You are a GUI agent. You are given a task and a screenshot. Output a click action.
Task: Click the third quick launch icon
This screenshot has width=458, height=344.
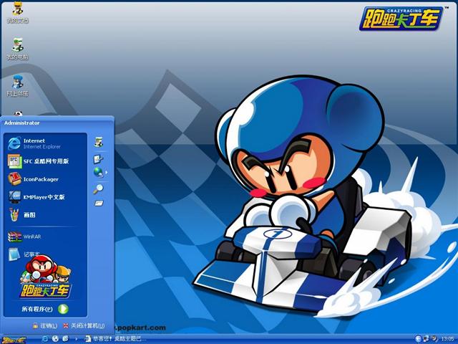pyautogui.click(x=65, y=339)
